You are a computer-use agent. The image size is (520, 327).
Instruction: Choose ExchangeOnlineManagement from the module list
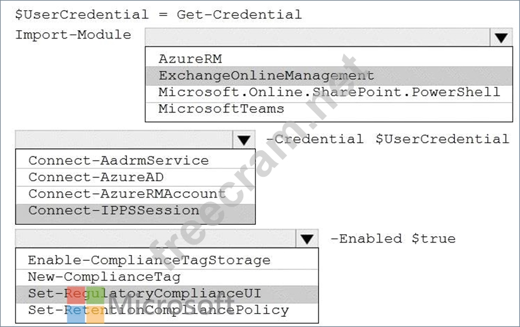(266, 76)
